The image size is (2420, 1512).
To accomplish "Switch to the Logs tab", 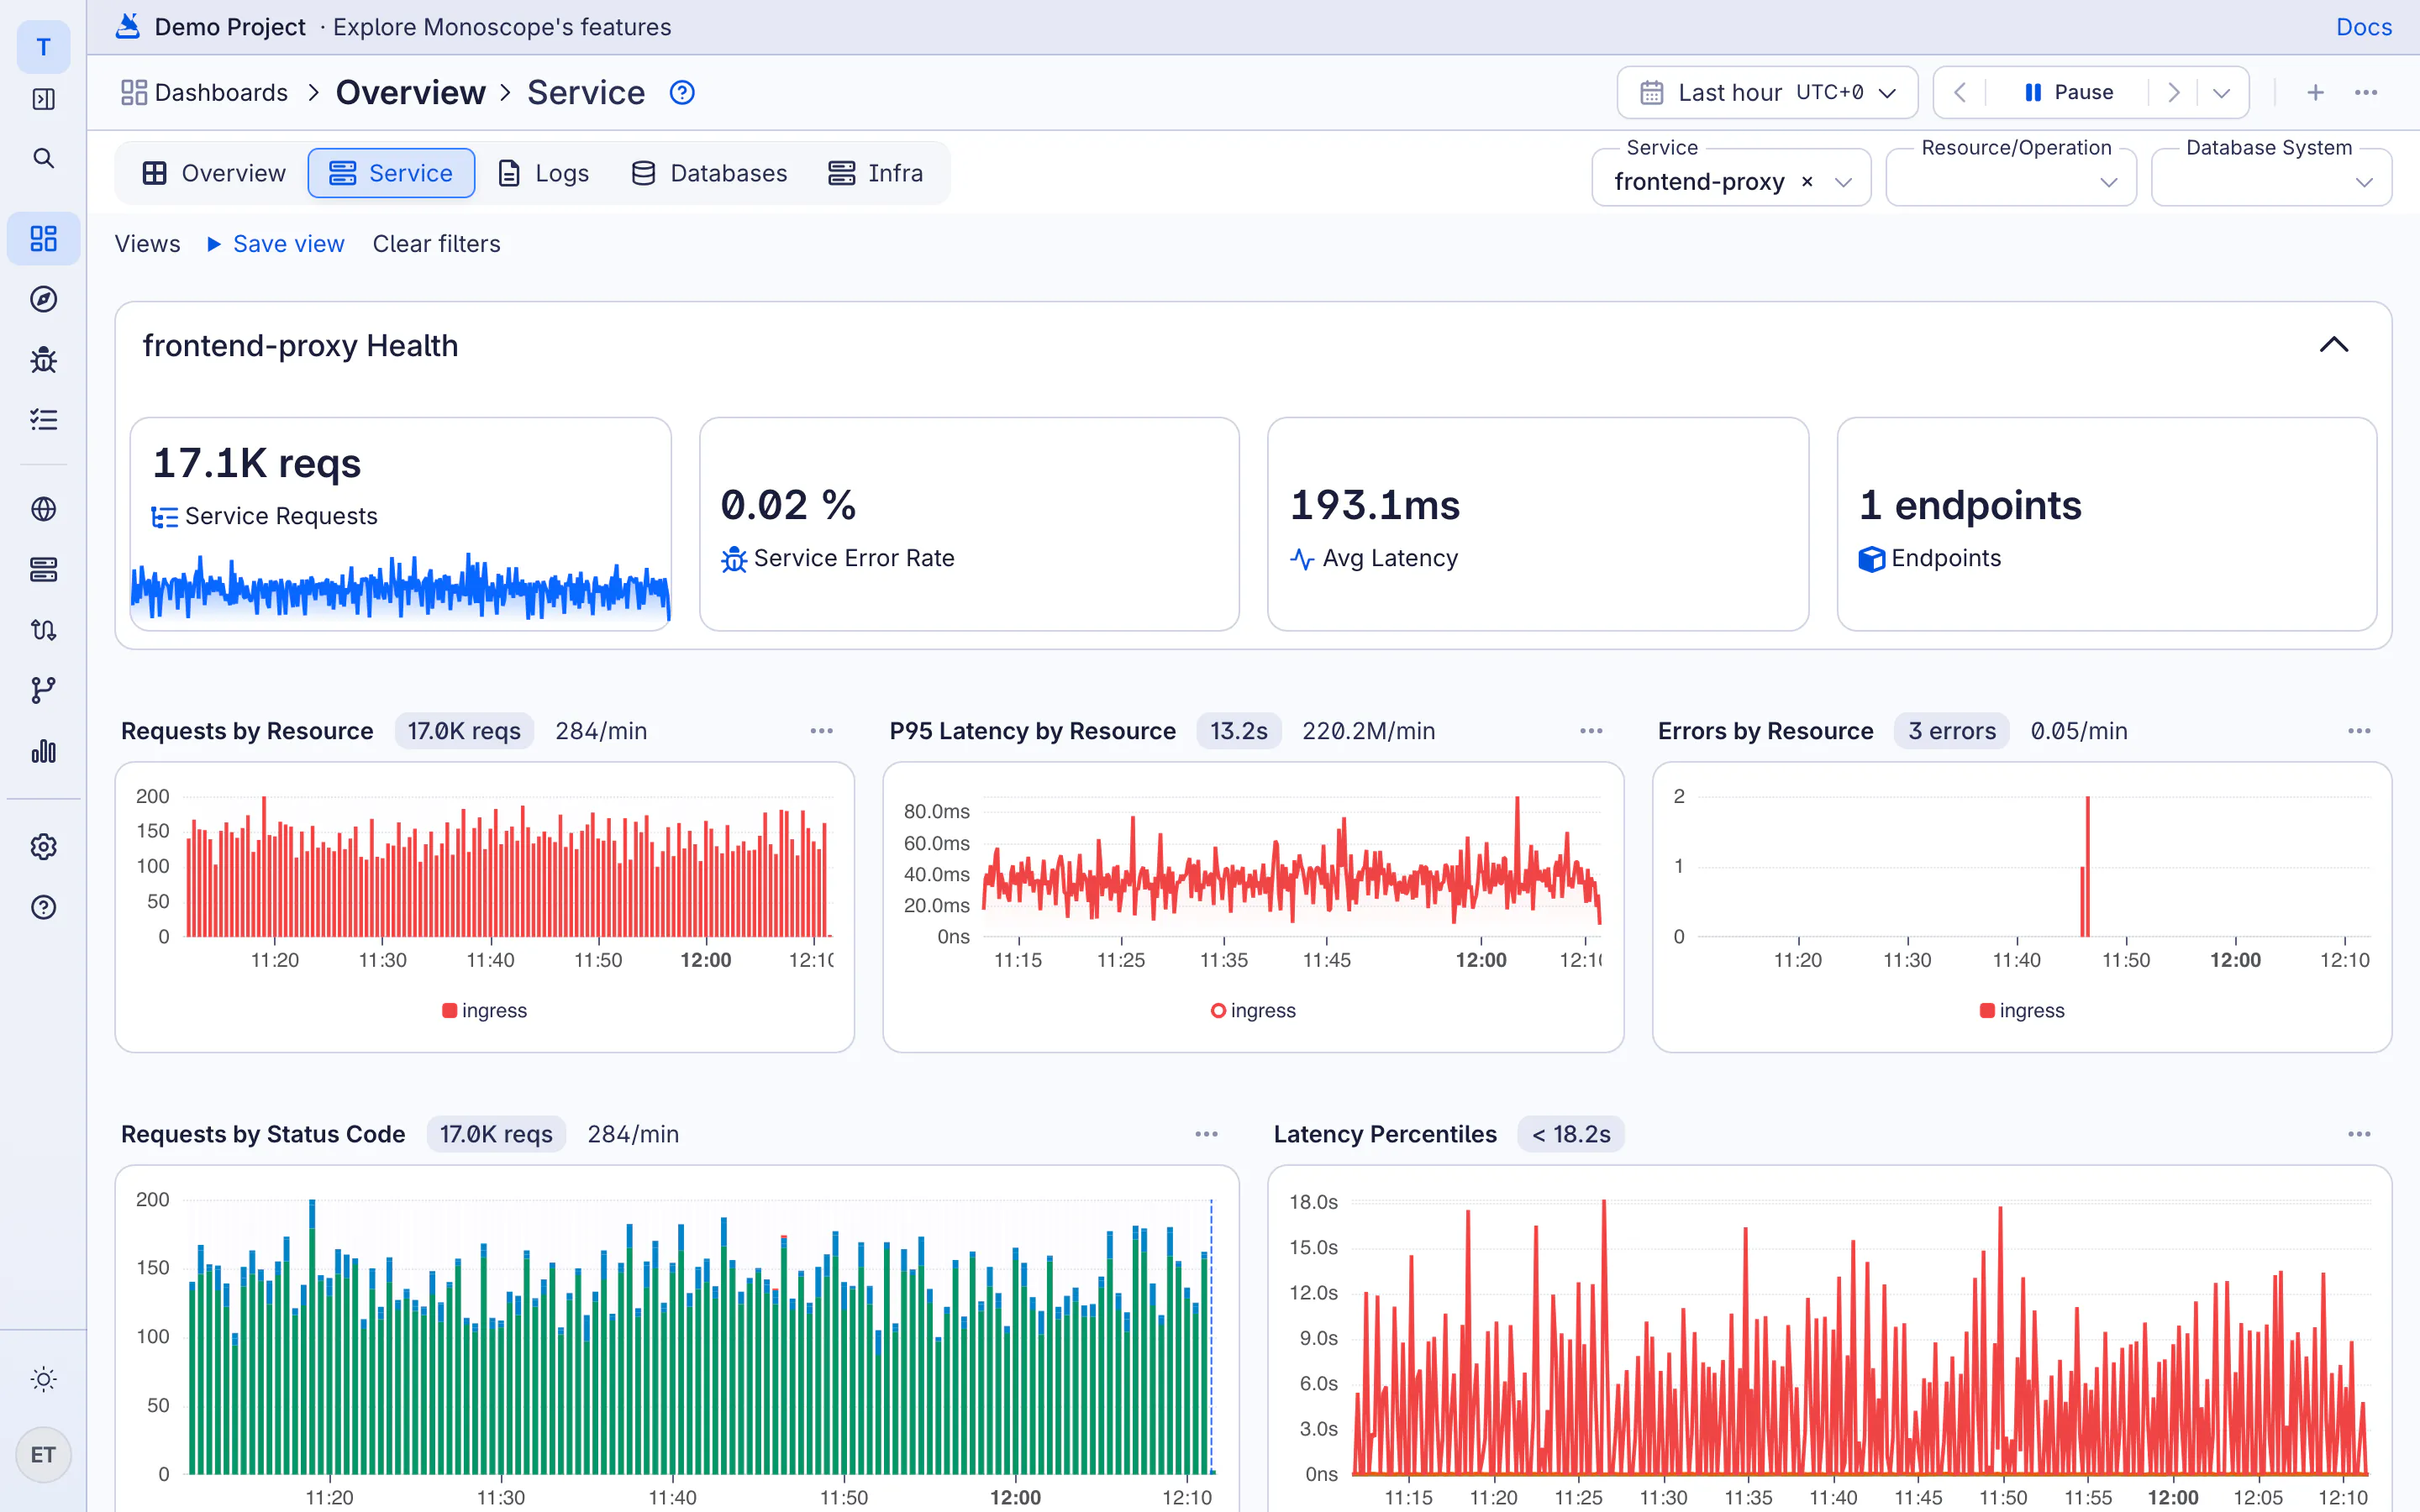I will pos(543,173).
